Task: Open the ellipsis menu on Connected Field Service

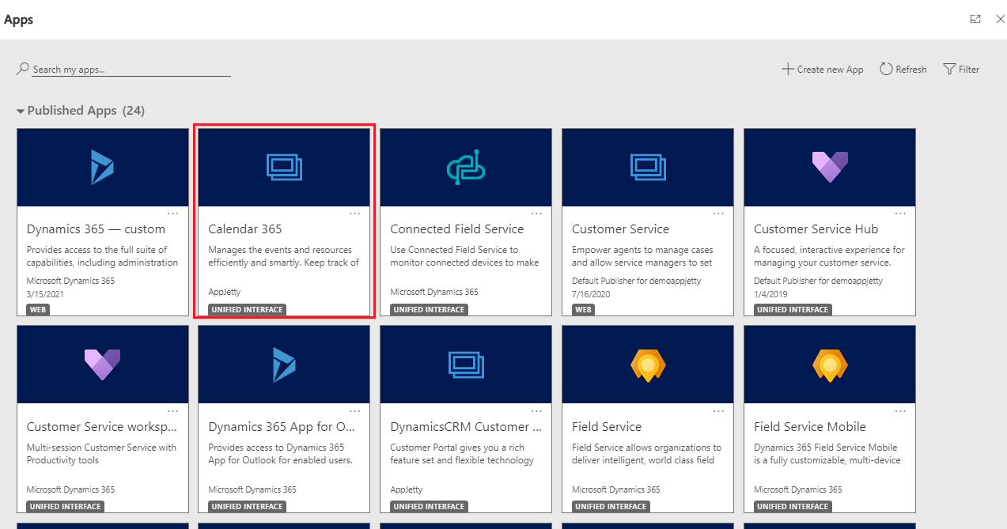Action: click(x=536, y=213)
